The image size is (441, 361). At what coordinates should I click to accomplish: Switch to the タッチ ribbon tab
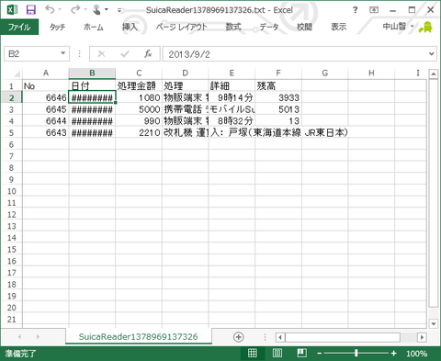click(57, 27)
